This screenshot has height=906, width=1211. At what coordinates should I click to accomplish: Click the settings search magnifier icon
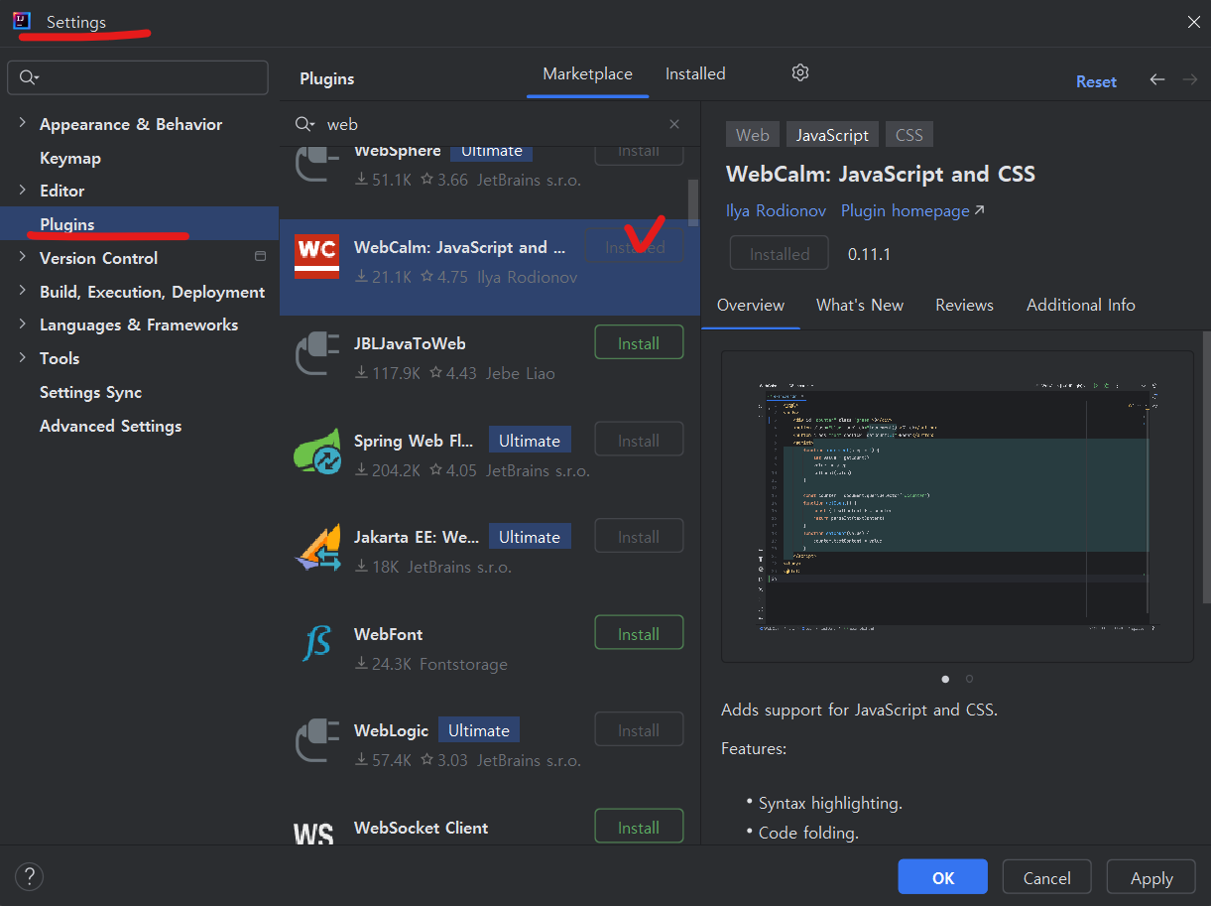tap(29, 77)
